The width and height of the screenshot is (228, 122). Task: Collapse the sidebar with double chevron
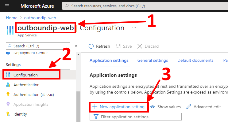(x=76, y=46)
